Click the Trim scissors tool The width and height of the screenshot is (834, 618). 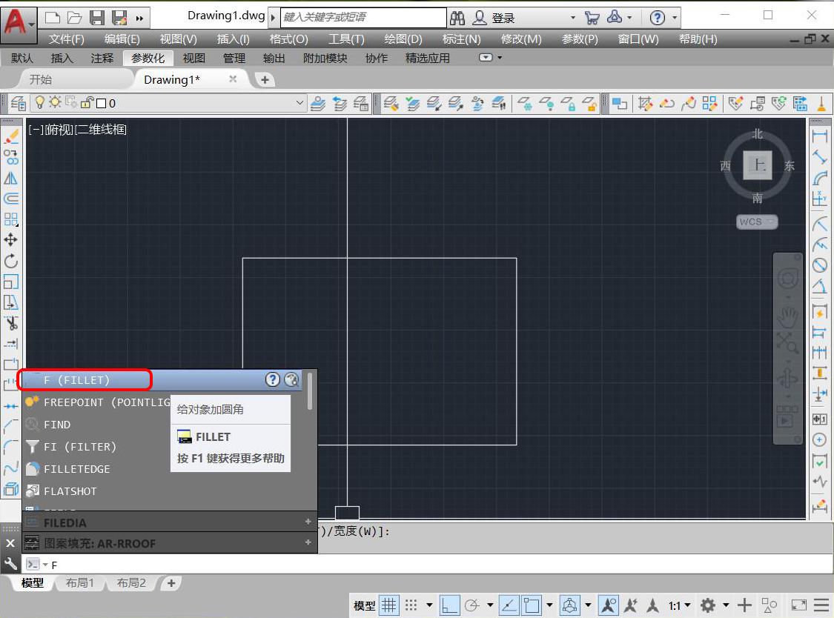[x=11, y=323]
